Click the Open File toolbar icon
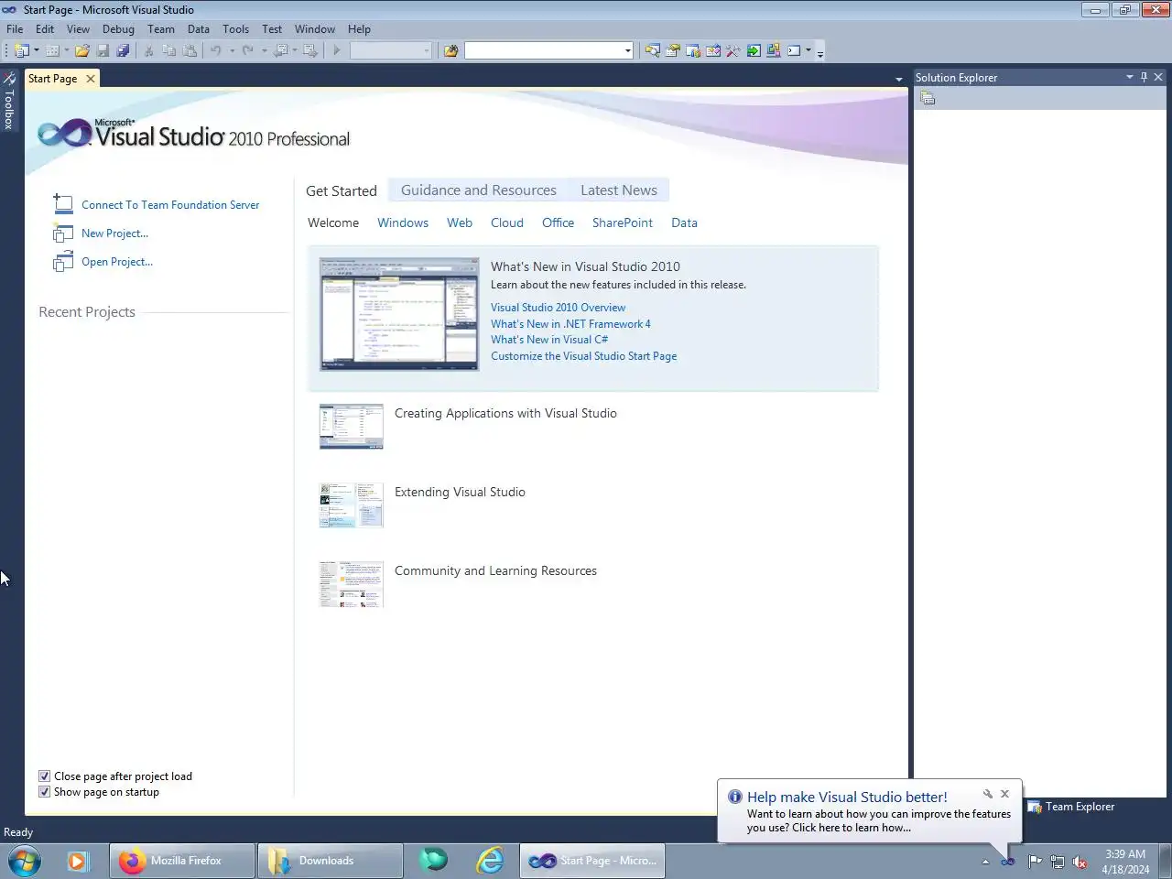 pos(82,50)
